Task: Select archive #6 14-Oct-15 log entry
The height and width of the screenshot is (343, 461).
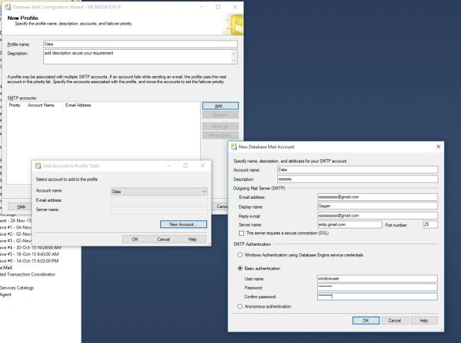Action: (x=29, y=261)
